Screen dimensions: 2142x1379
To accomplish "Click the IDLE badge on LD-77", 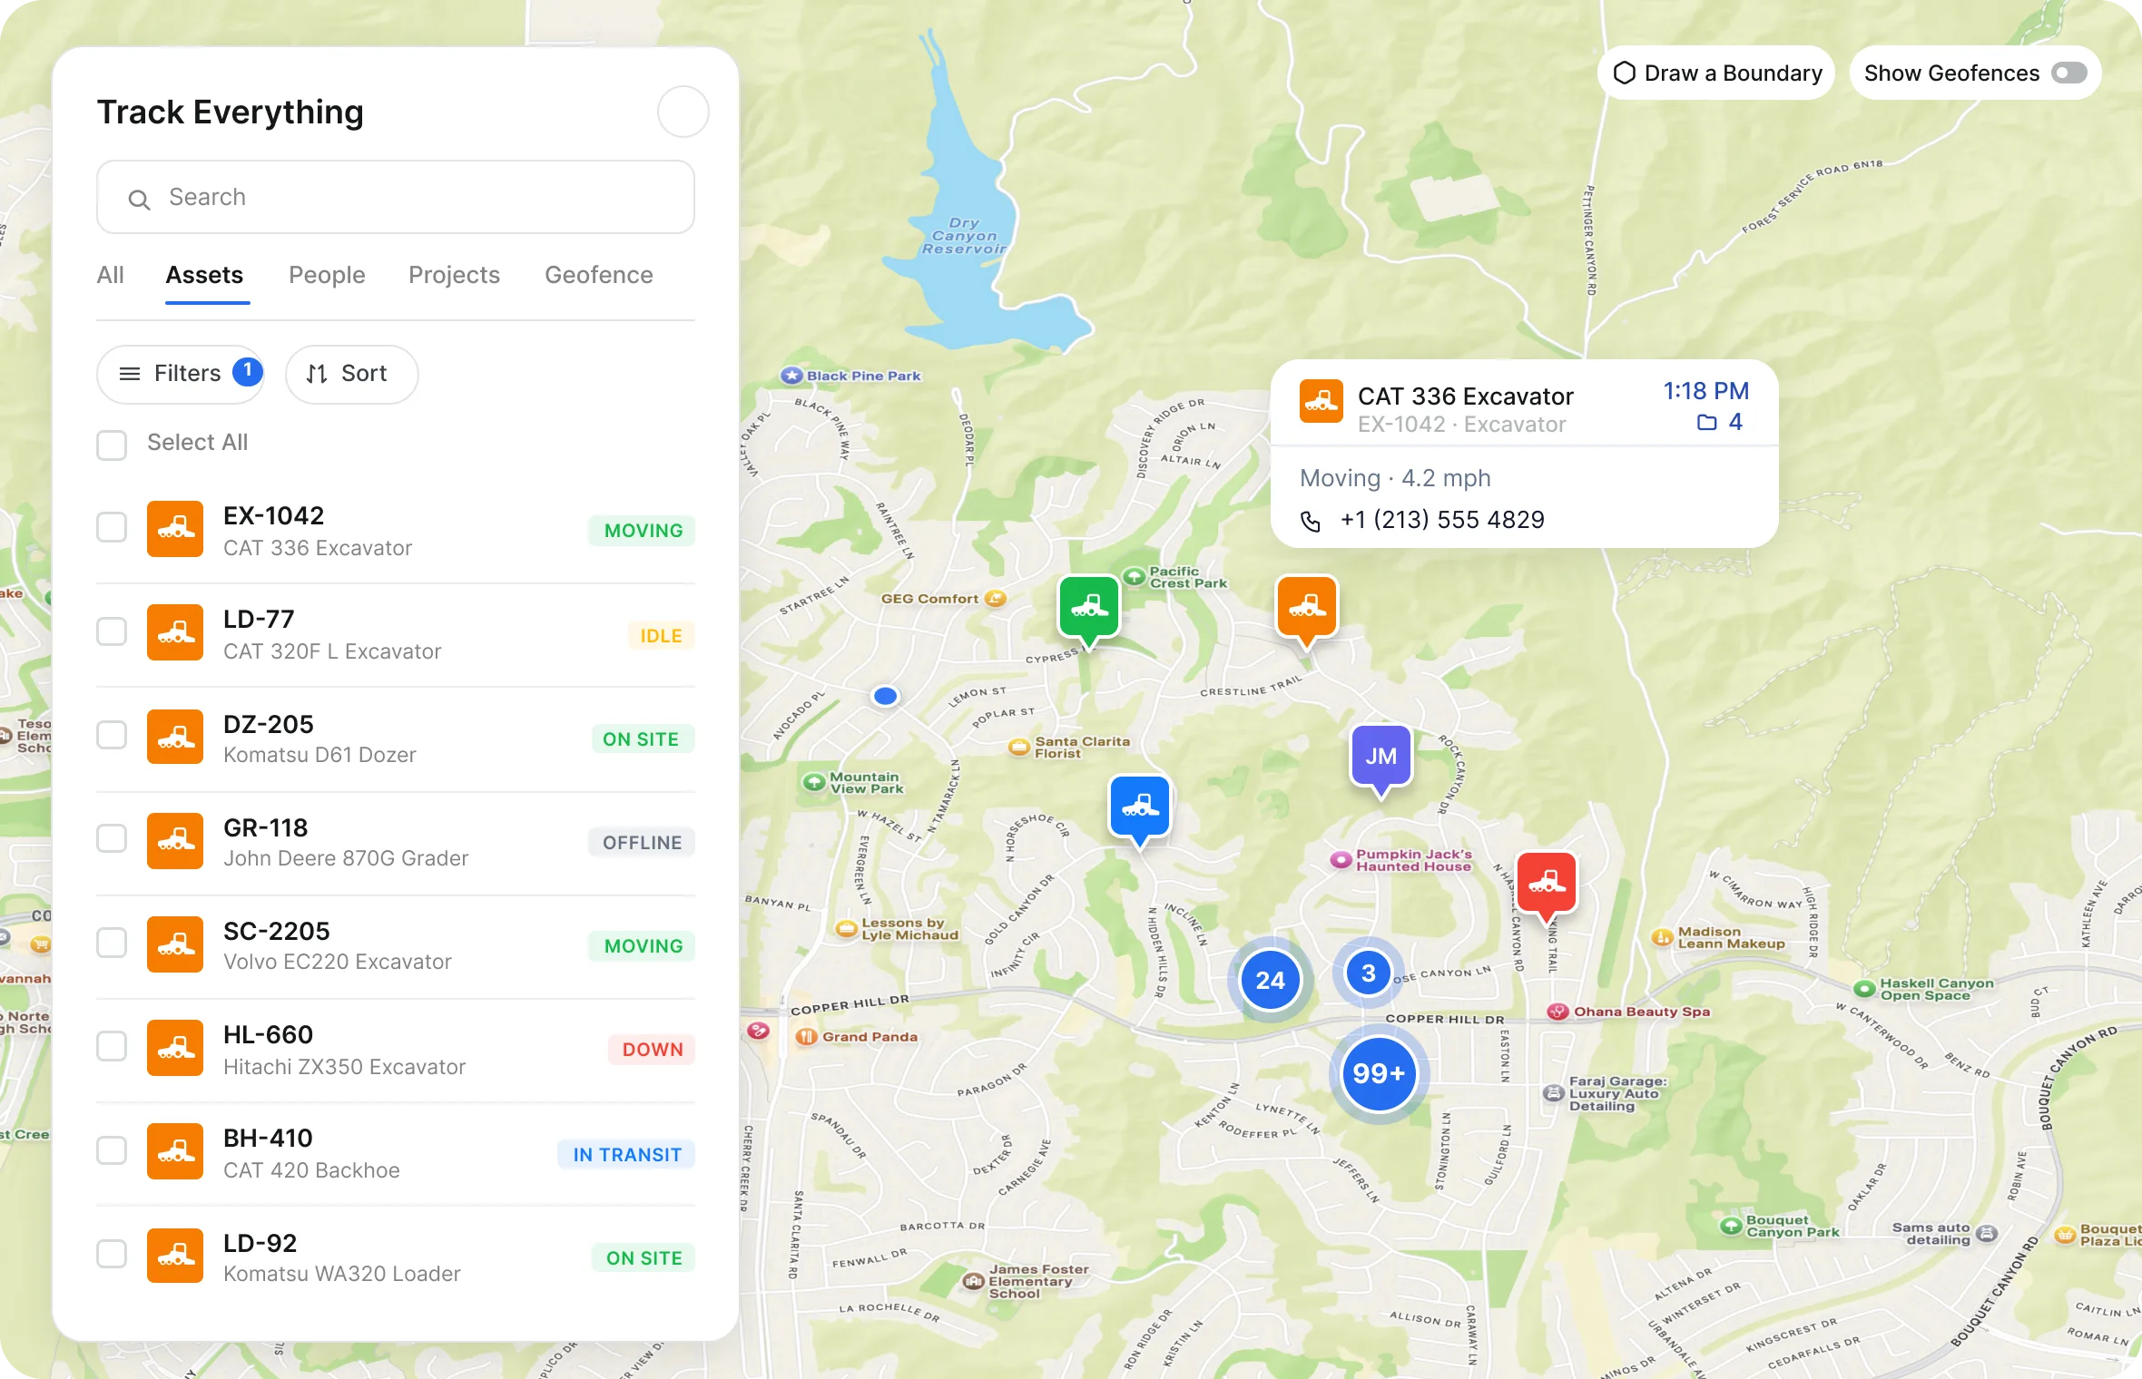I will click(661, 636).
